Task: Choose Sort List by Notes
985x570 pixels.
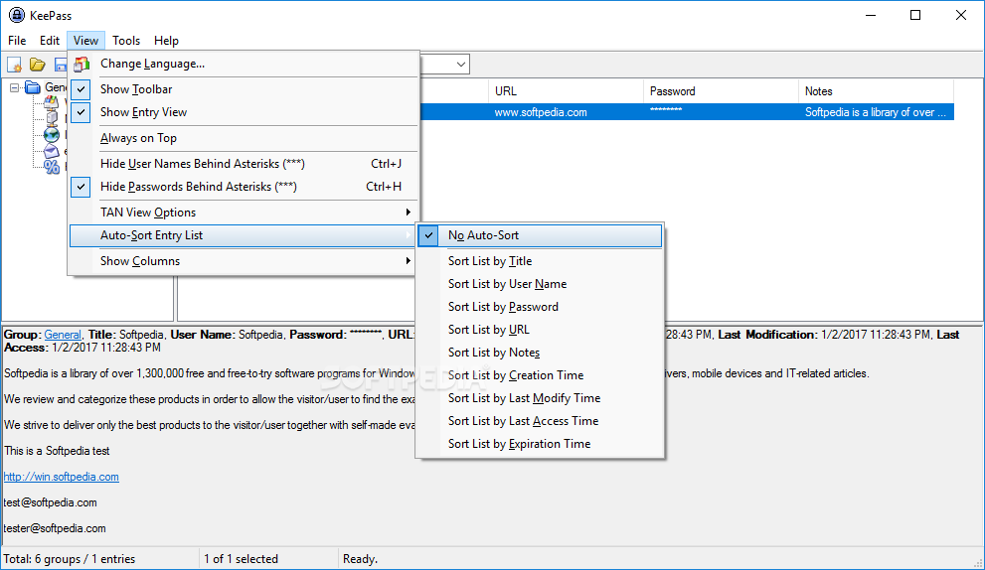Action: coord(540,353)
